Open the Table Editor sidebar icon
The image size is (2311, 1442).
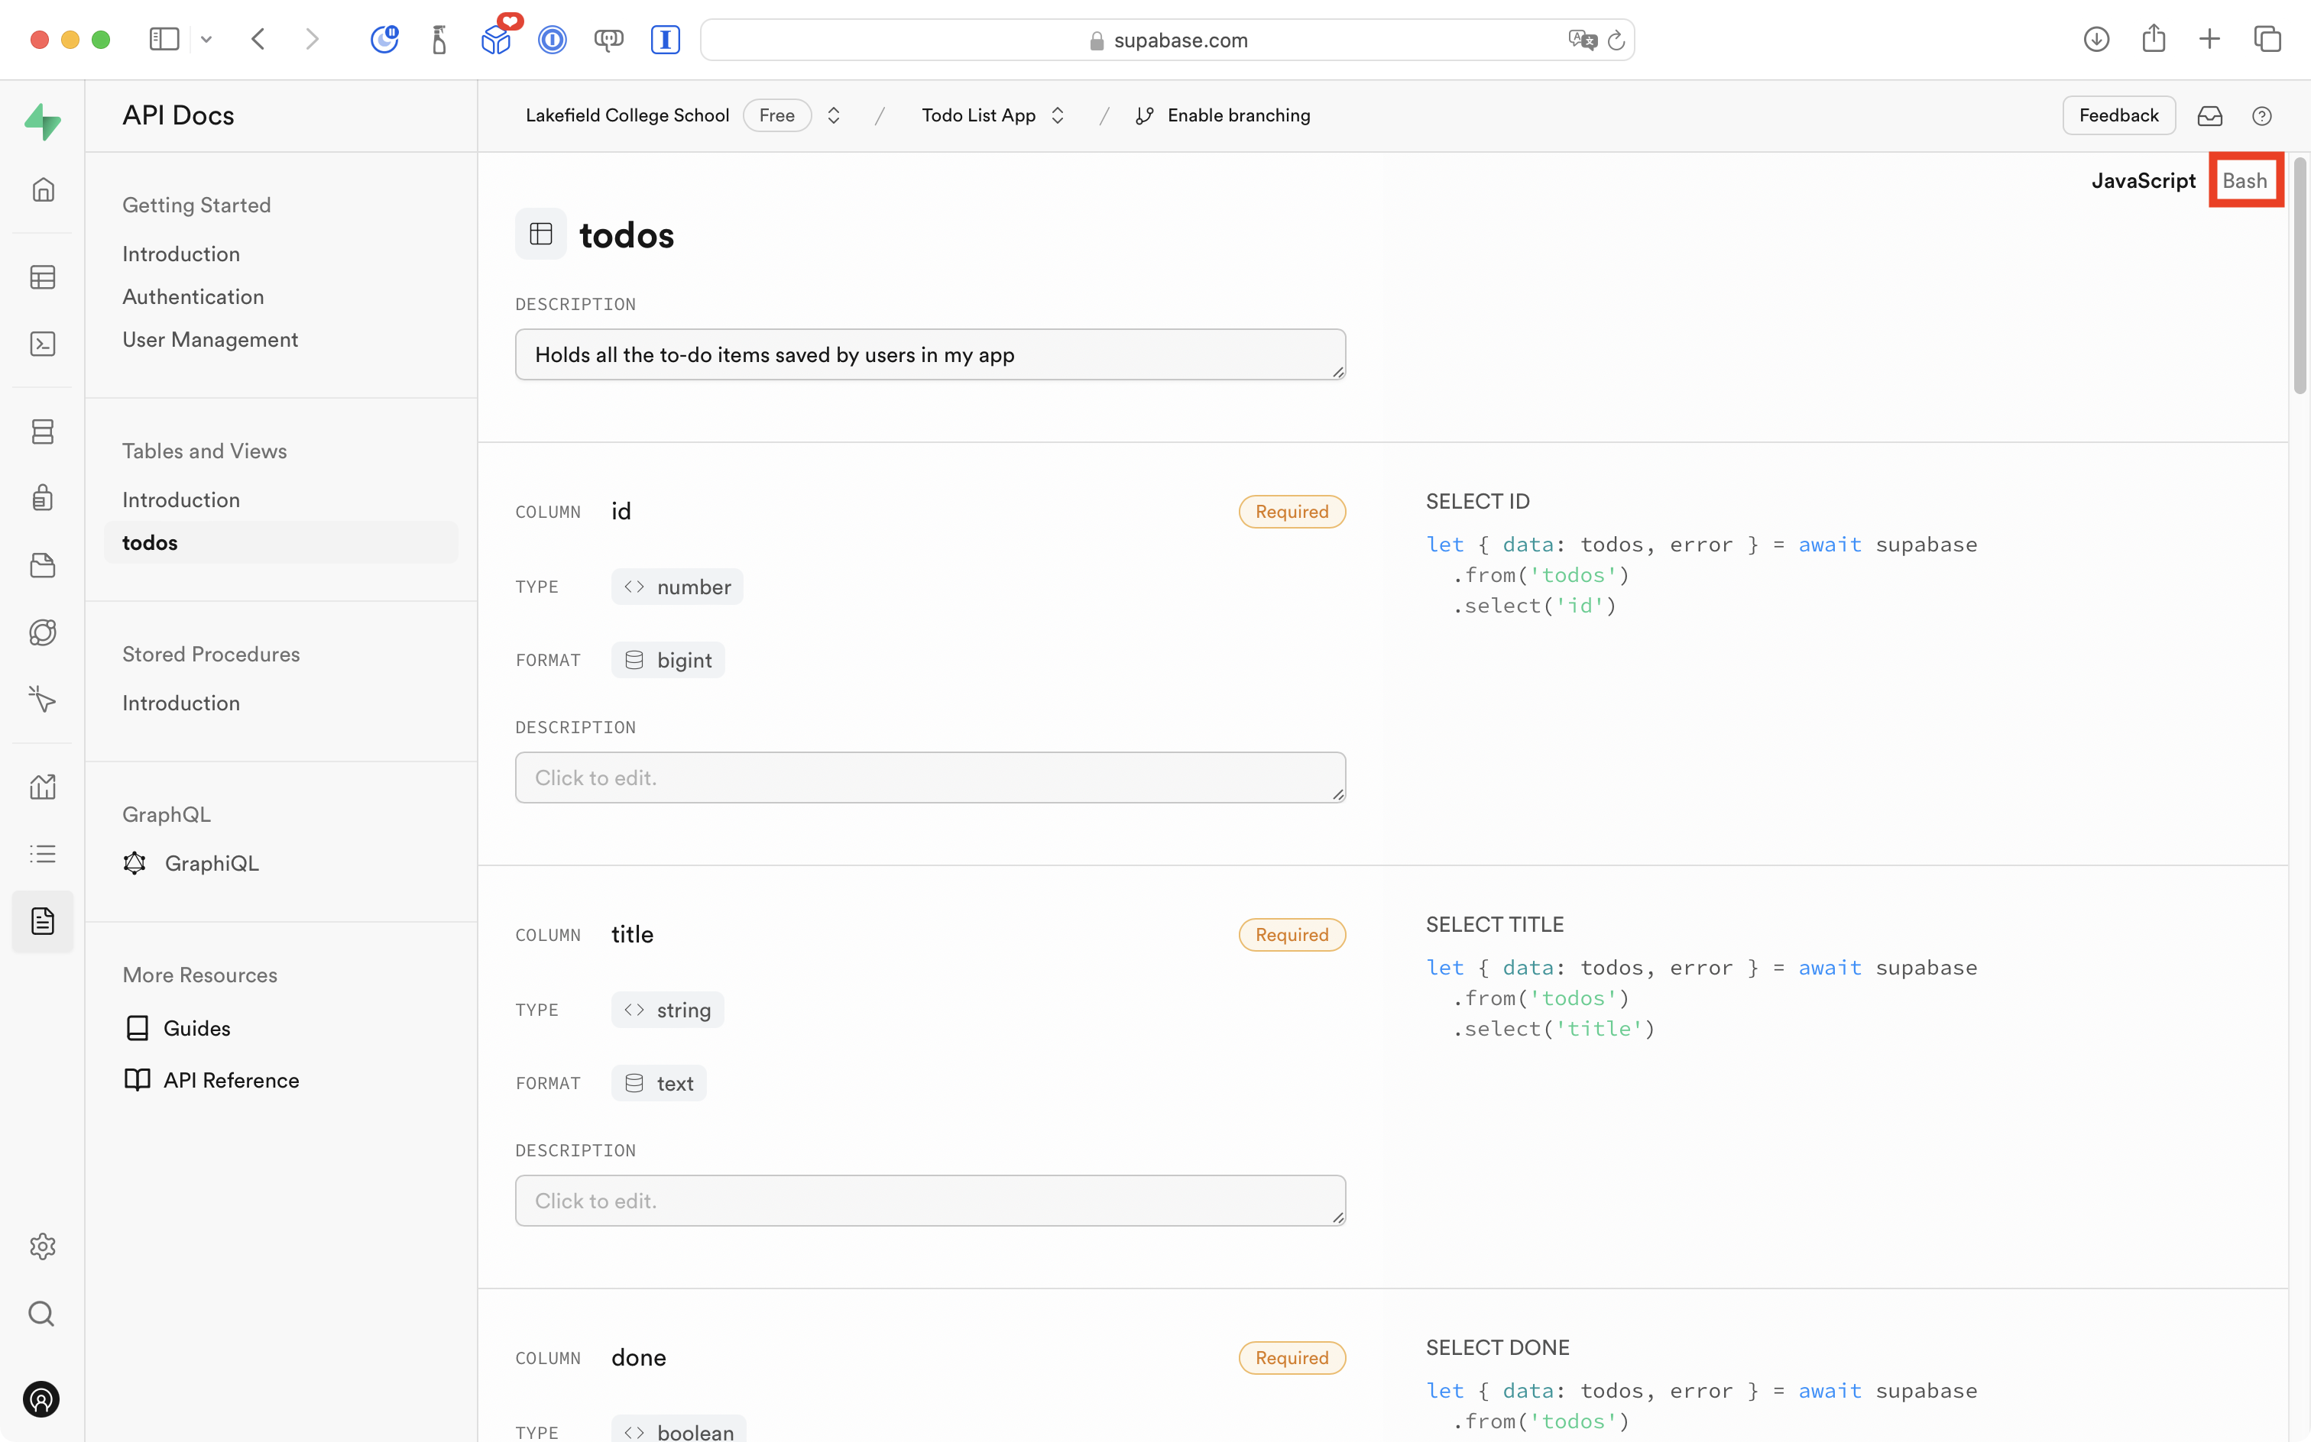tap(43, 277)
